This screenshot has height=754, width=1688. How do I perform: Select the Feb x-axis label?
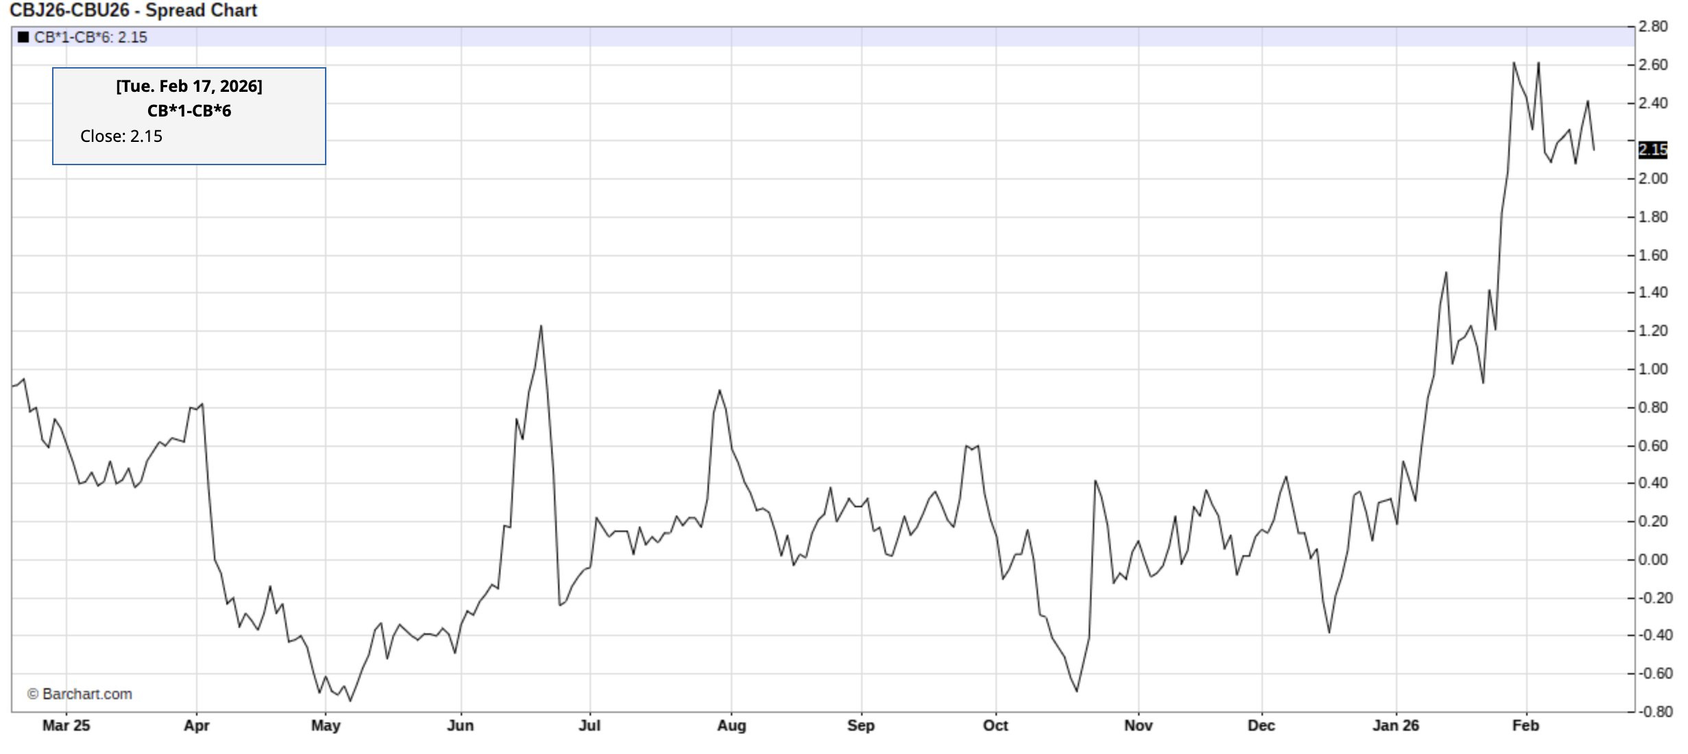(x=1526, y=726)
